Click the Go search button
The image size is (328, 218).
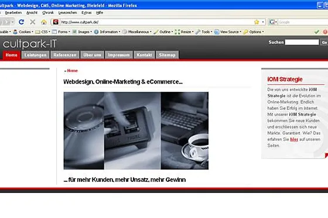pyautogui.click(x=324, y=43)
